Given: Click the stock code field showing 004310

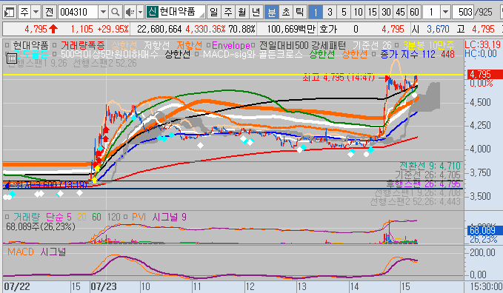Looking at the screenshot, I should [78, 12].
